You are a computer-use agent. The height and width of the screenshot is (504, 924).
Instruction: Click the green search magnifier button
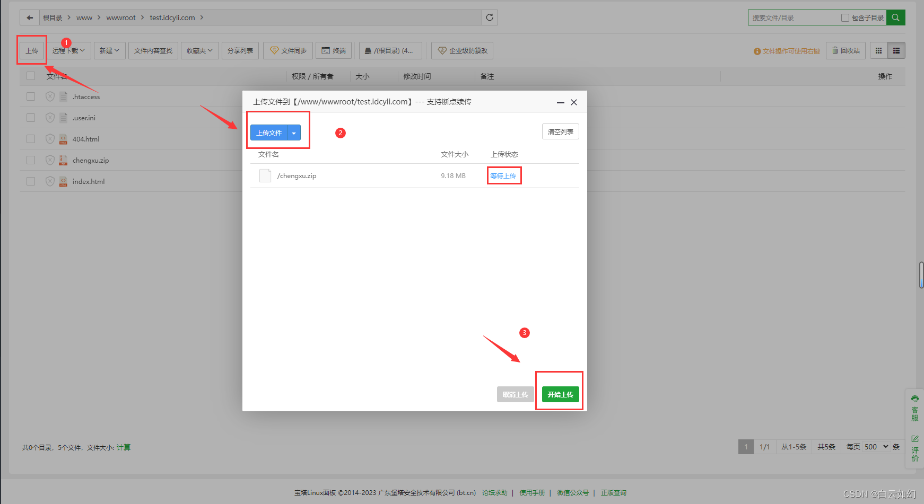click(x=895, y=17)
